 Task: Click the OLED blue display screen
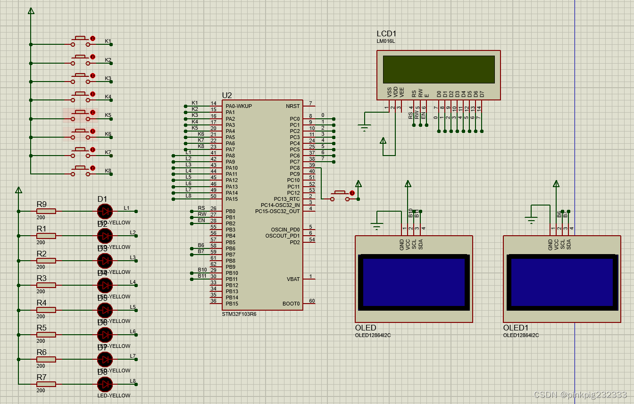(414, 282)
